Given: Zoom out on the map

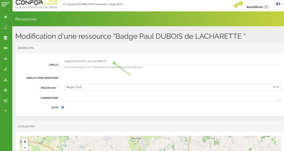Looking at the screenshot, I should [x=25, y=148].
